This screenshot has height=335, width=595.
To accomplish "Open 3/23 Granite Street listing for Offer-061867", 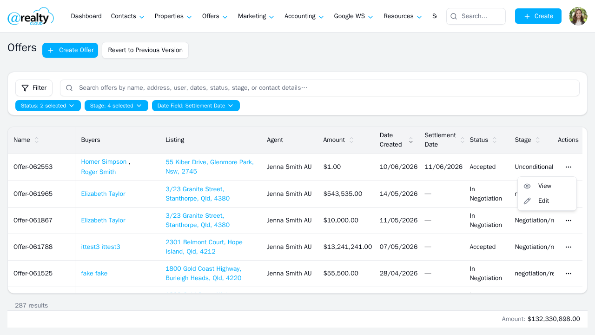I will tap(198, 221).
